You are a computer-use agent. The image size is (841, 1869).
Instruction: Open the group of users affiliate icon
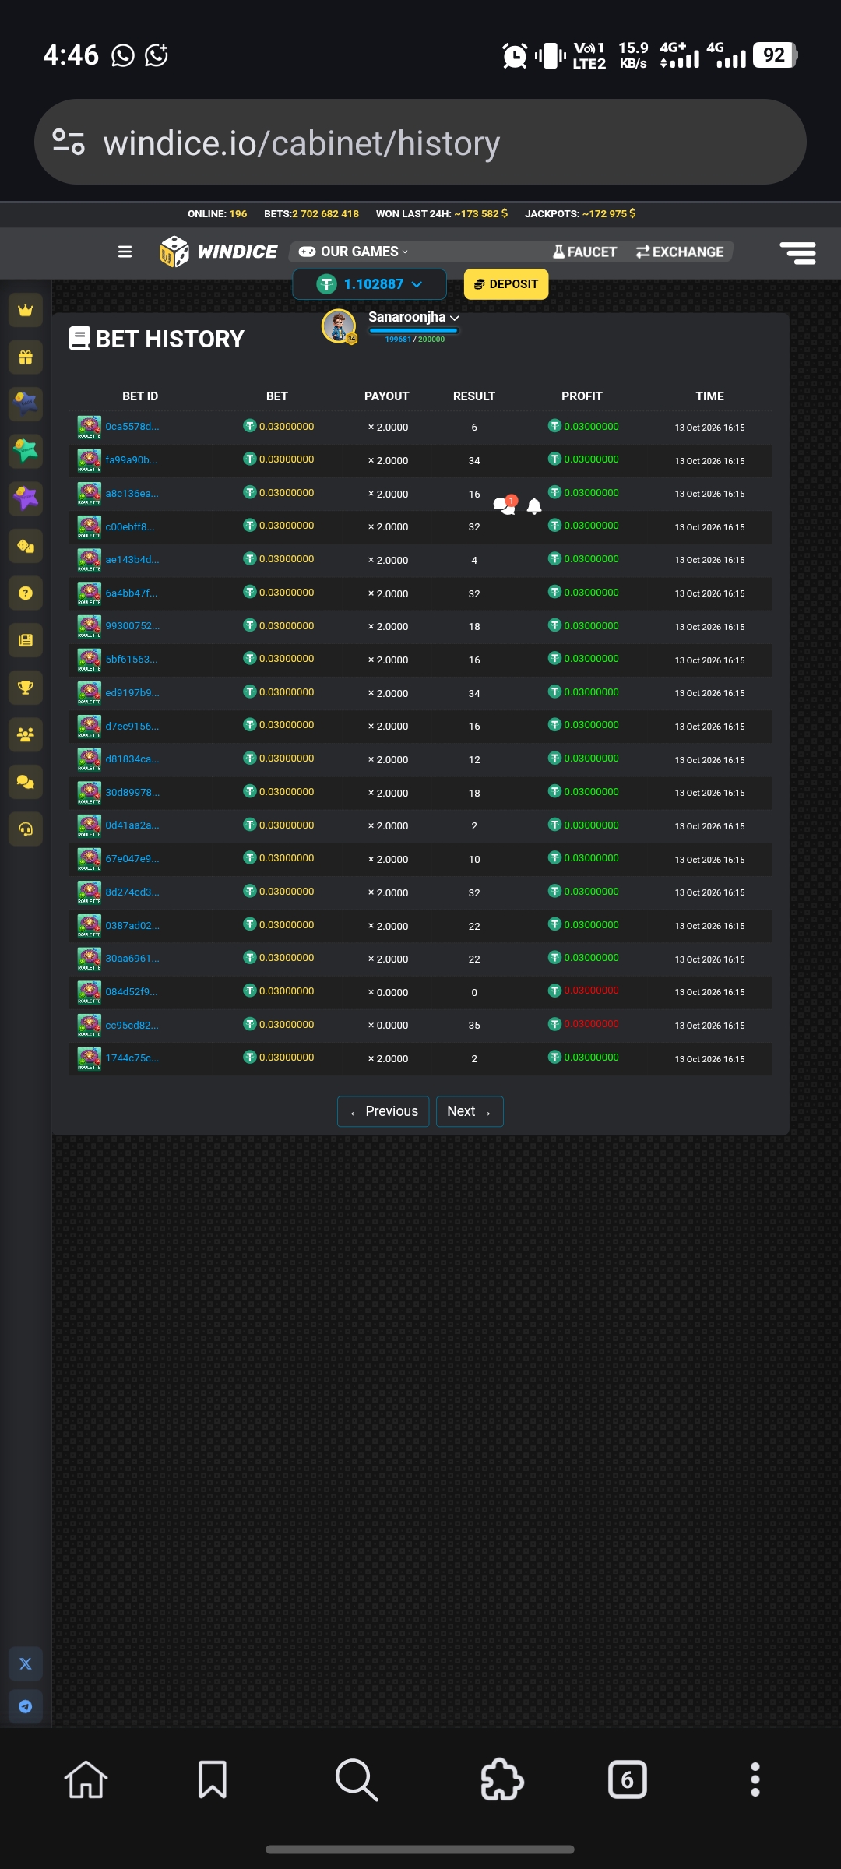pyautogui.click(x=26, y=734)
